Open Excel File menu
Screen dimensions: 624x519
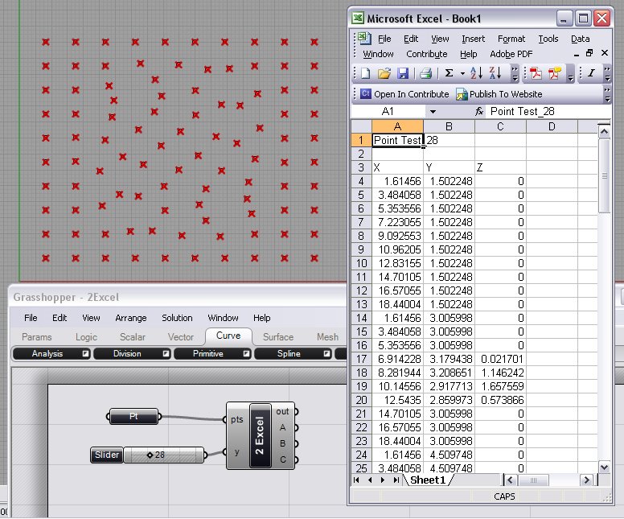pos(384,39)
